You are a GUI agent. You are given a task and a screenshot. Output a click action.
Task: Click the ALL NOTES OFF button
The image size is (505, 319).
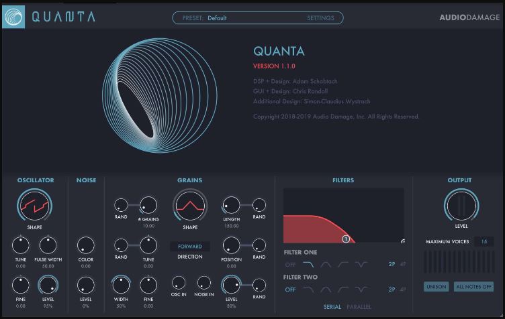[473, 287]
